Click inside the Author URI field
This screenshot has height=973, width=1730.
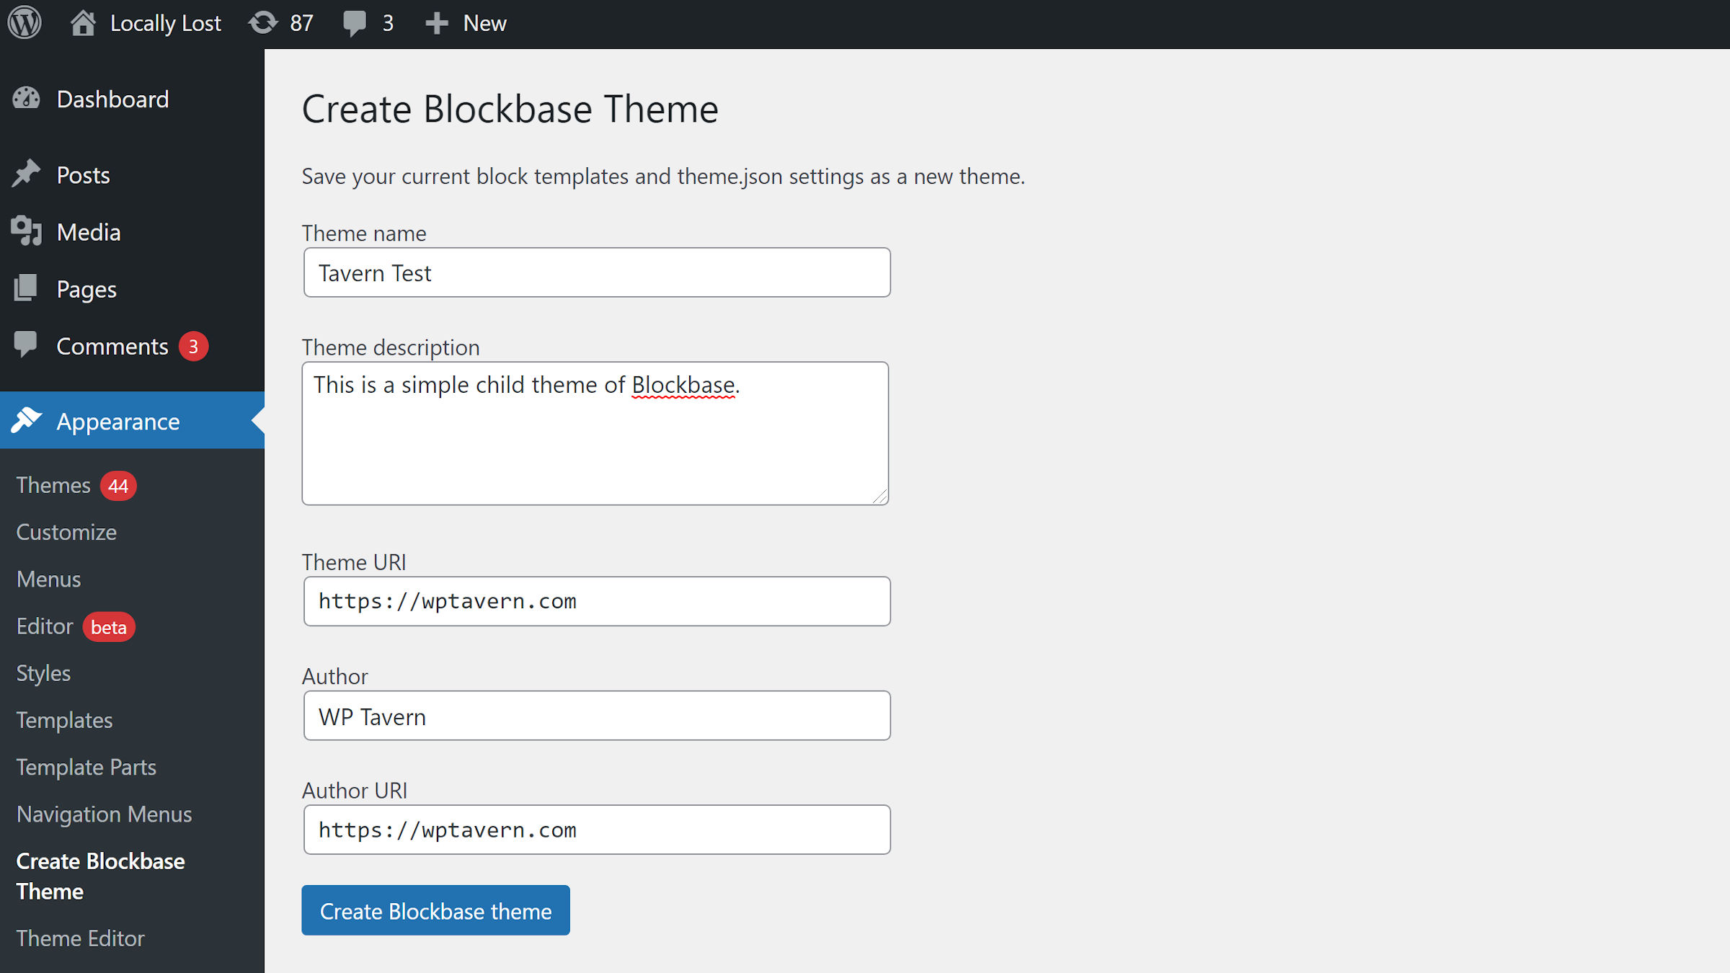[596, 829]
